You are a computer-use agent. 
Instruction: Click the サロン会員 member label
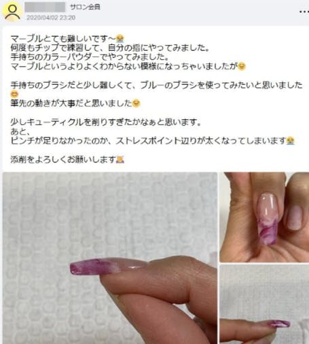(85, 7)
